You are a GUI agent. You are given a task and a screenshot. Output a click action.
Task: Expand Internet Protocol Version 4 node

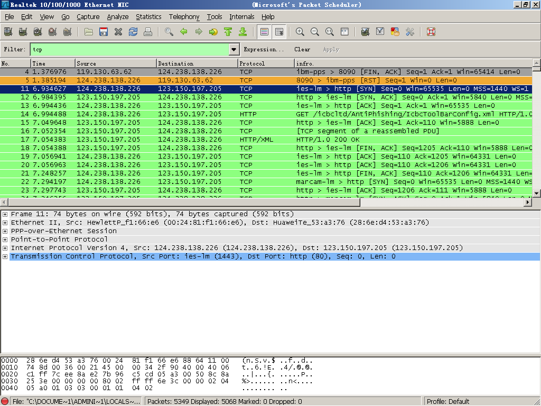point(5,248)
